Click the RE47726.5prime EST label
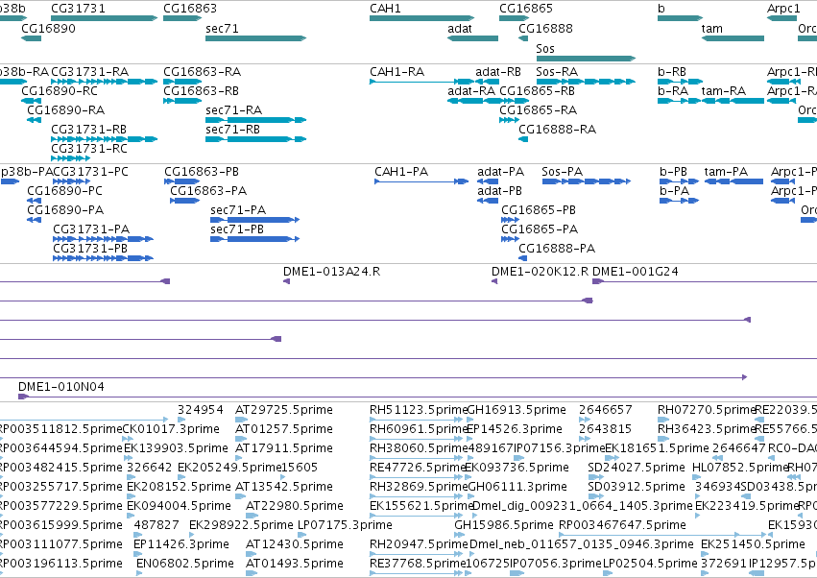The height and width of the screenshot is (578, 817). 418,468
